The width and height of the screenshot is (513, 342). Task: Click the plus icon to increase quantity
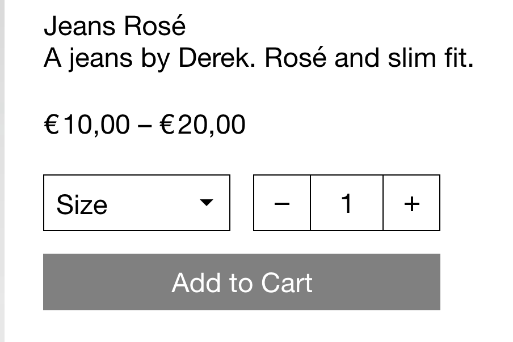coord(411,203)
